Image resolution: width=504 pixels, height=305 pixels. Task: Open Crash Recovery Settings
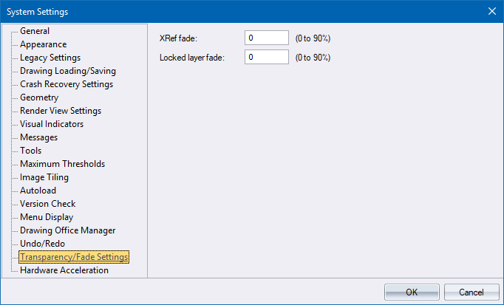[x=67, y=84]
